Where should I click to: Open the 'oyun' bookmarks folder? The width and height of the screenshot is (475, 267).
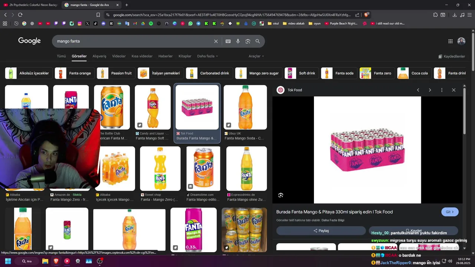click(x=314, y=23)
